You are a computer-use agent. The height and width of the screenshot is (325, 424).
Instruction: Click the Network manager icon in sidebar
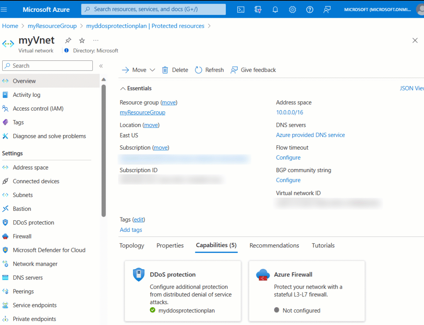[5, 264]
